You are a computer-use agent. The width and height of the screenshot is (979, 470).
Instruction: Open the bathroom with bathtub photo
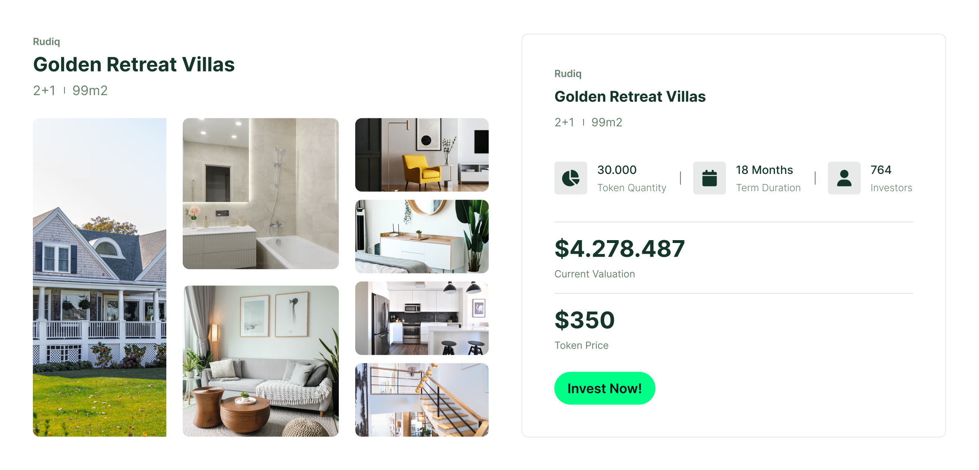(x=261, y=194)
